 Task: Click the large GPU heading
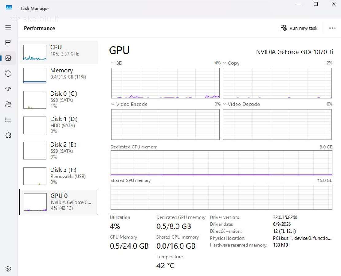pos(119,50)
